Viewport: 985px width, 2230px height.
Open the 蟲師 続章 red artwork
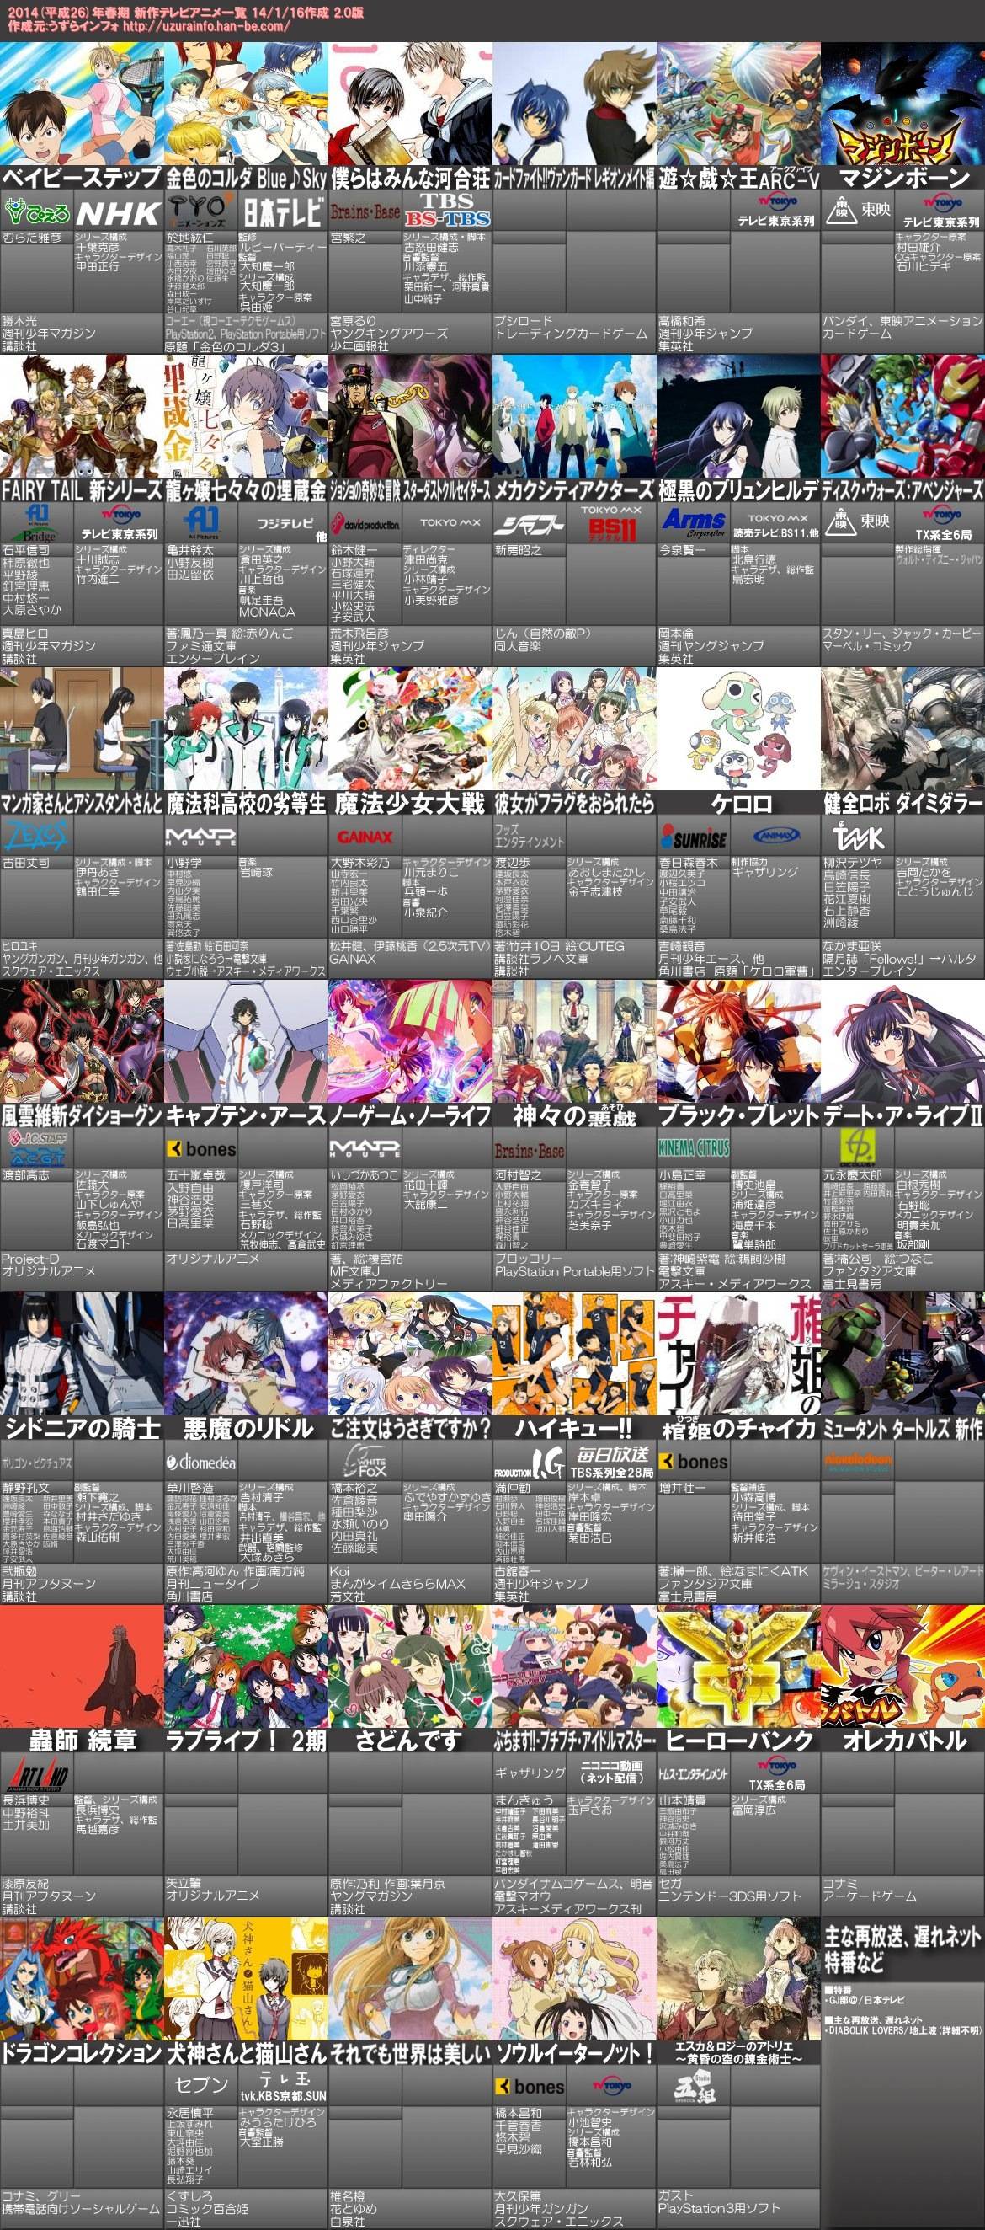click(x=82, y=1666)
